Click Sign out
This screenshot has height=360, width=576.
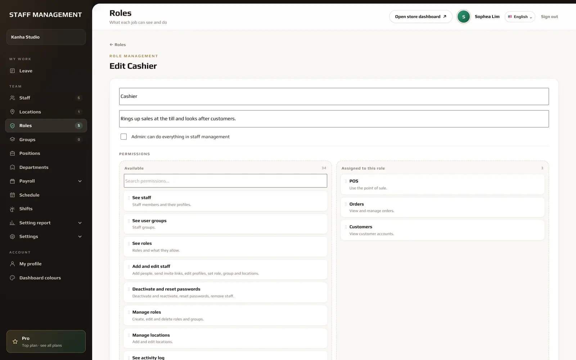pos(549,17)
